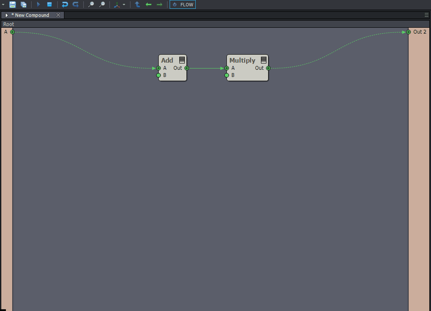
Task: Click the compound output port Out 2
Action: coord(408,32)
